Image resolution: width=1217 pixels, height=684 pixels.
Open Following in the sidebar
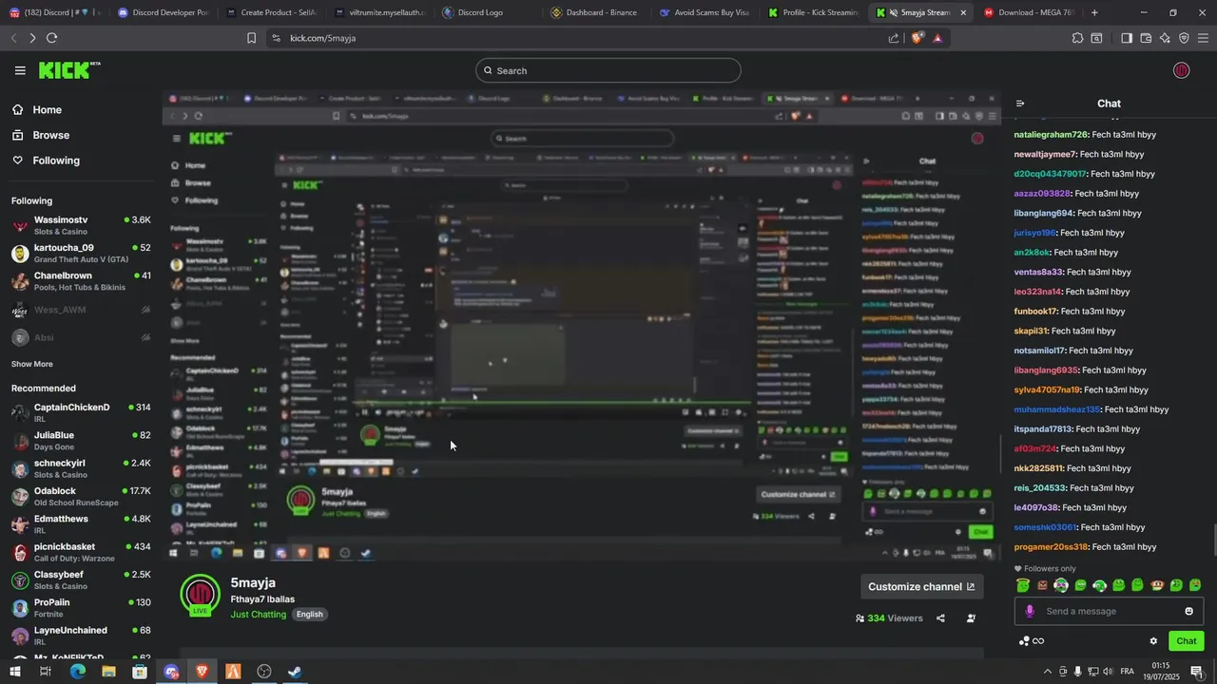[56, 161]
